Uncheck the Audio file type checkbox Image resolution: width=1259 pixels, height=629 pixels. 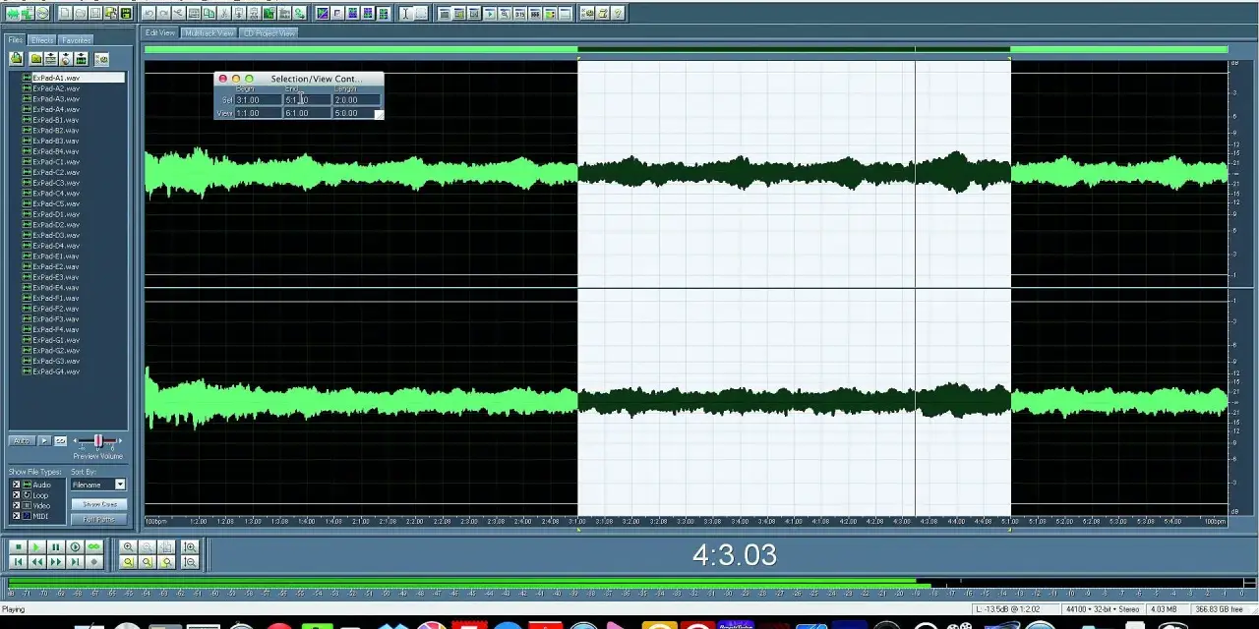coord(16,485)
